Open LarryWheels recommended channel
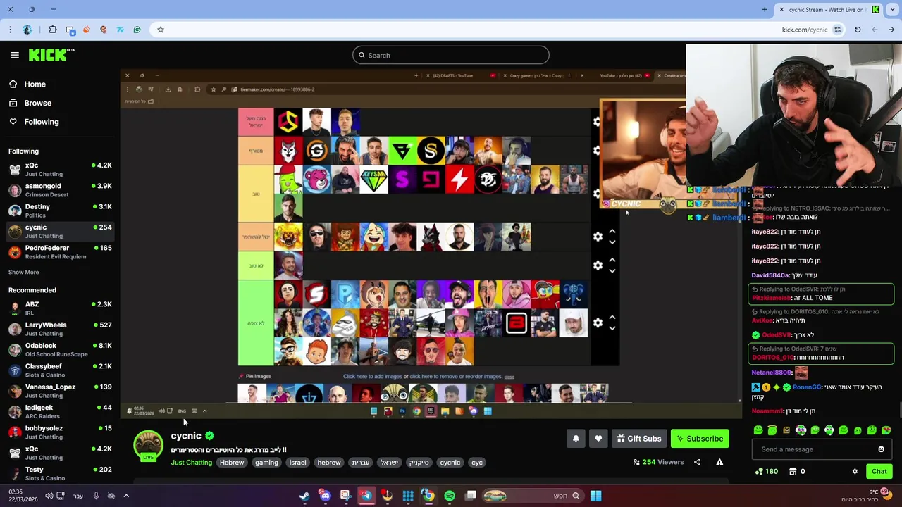 [60, 329]
